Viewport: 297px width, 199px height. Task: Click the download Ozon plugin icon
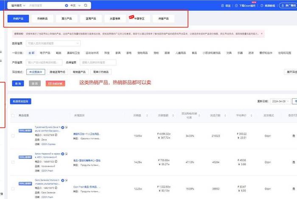point(236,6)
